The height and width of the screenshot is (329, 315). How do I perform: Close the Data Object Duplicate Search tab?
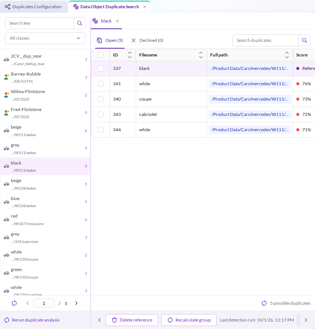(x=145, y=7)
